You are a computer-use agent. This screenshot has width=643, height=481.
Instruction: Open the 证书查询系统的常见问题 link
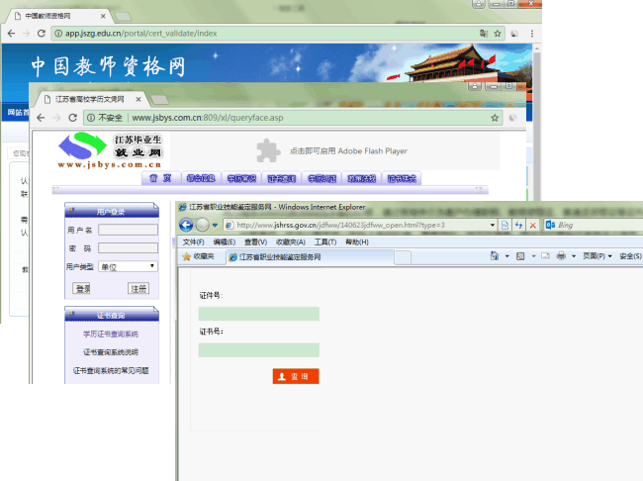(111, 370)
